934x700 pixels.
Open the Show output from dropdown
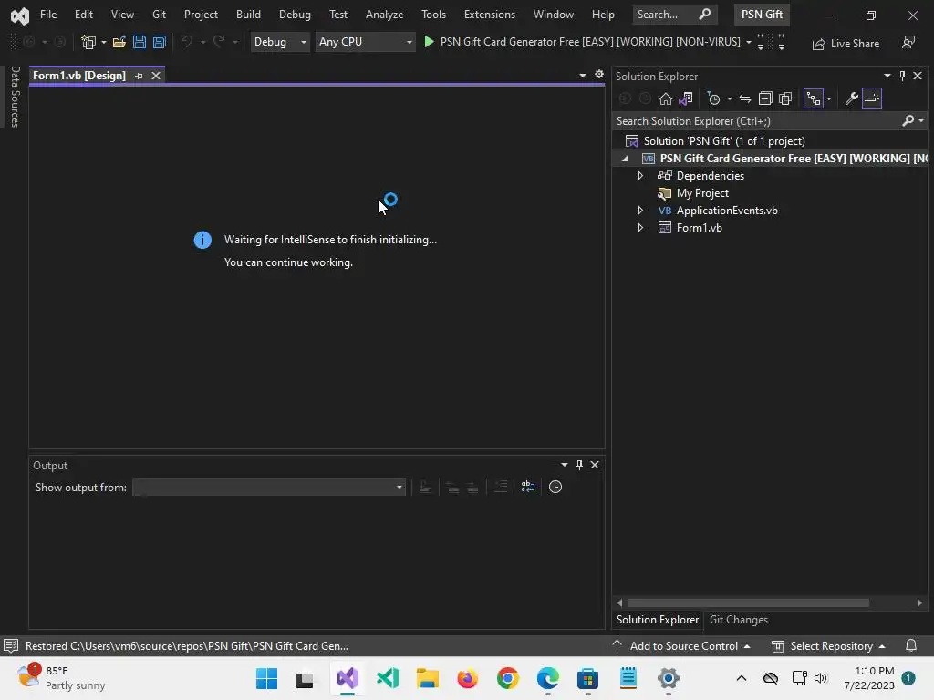coord(269,488)
